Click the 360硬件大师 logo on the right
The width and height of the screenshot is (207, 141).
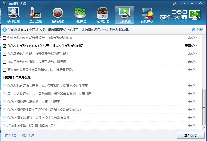(180, 15)
